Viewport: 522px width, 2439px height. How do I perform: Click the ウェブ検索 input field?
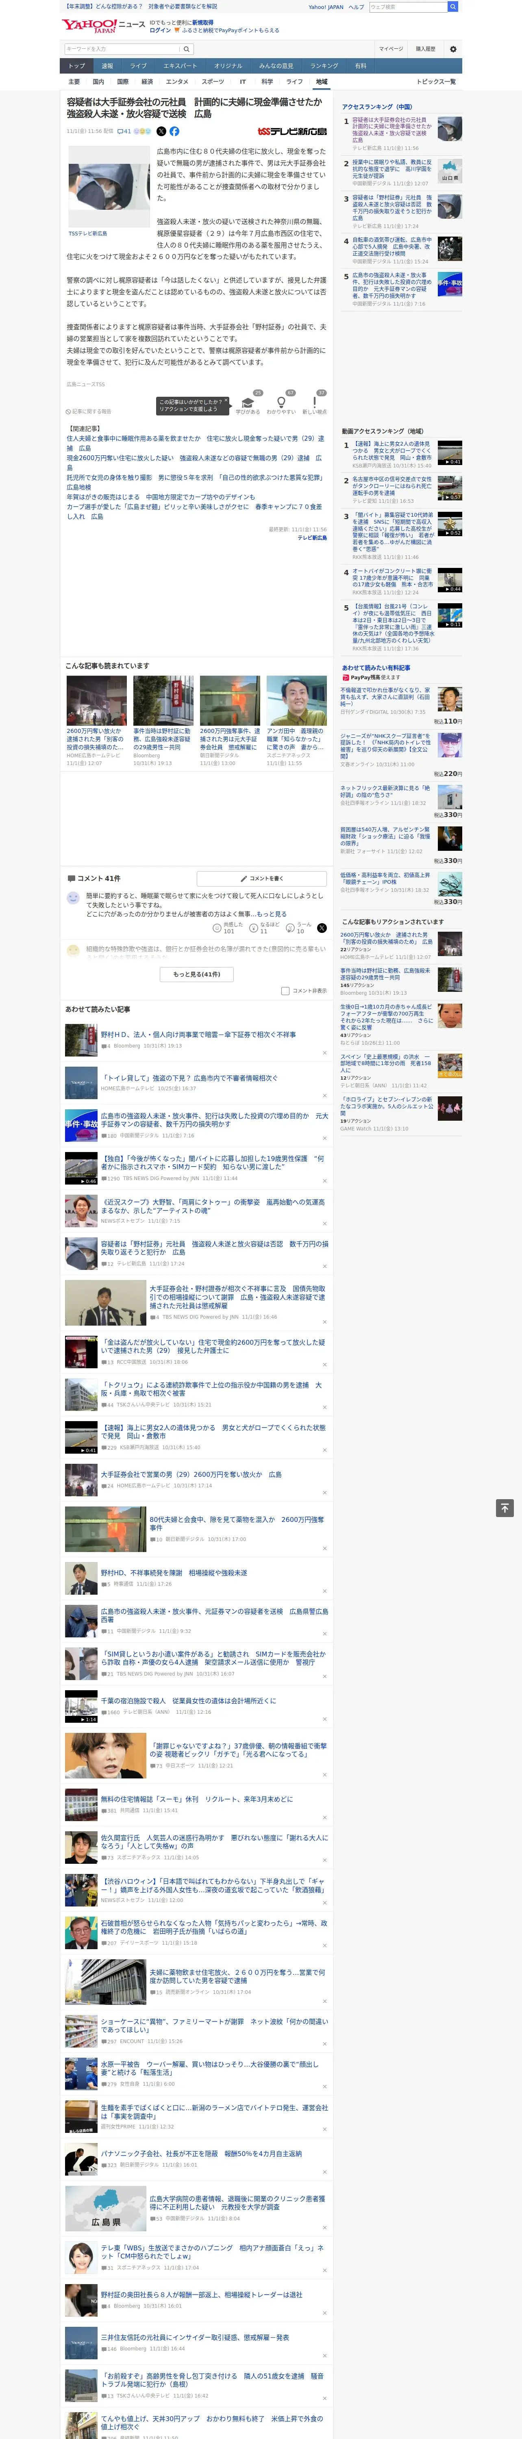(407, 7)
